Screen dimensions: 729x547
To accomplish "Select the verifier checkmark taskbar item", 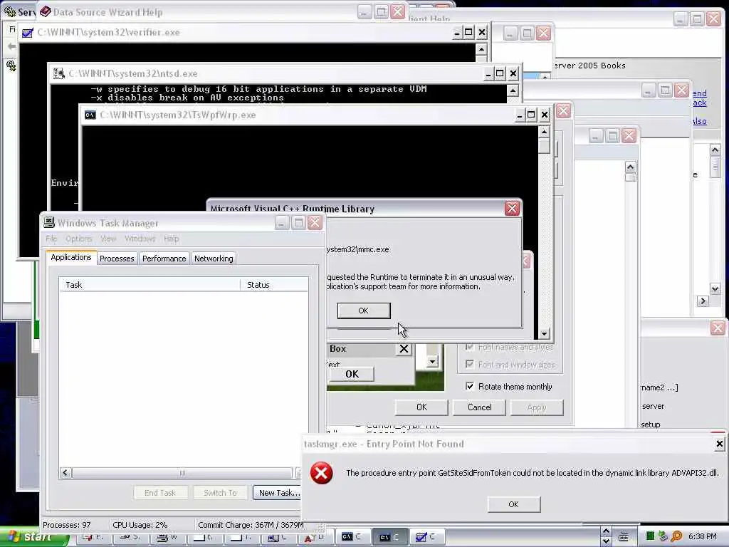I will tap(426, 537).
